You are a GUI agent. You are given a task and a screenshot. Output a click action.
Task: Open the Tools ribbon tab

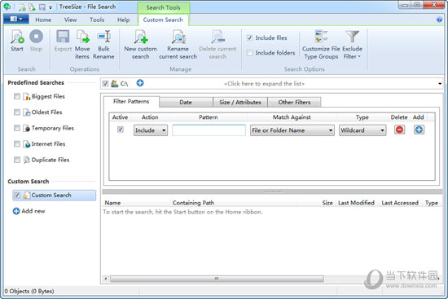pos(97,20)
